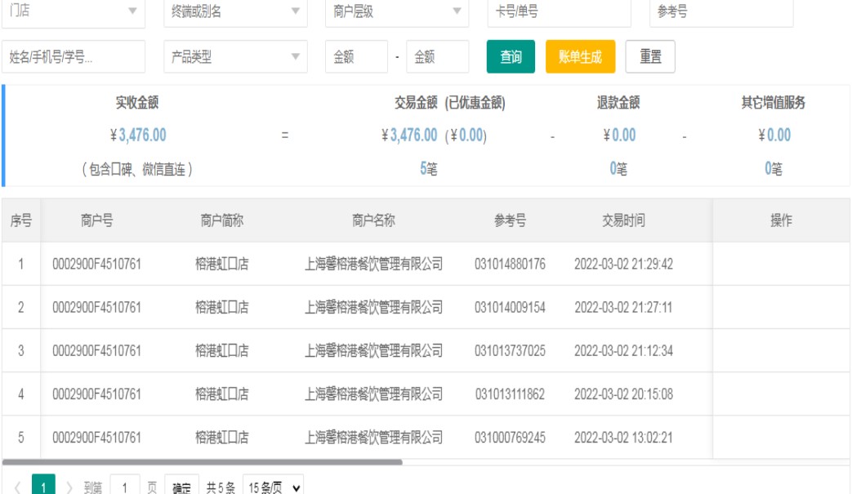Click the maximum 金额 field

click(x=437, y=57)
